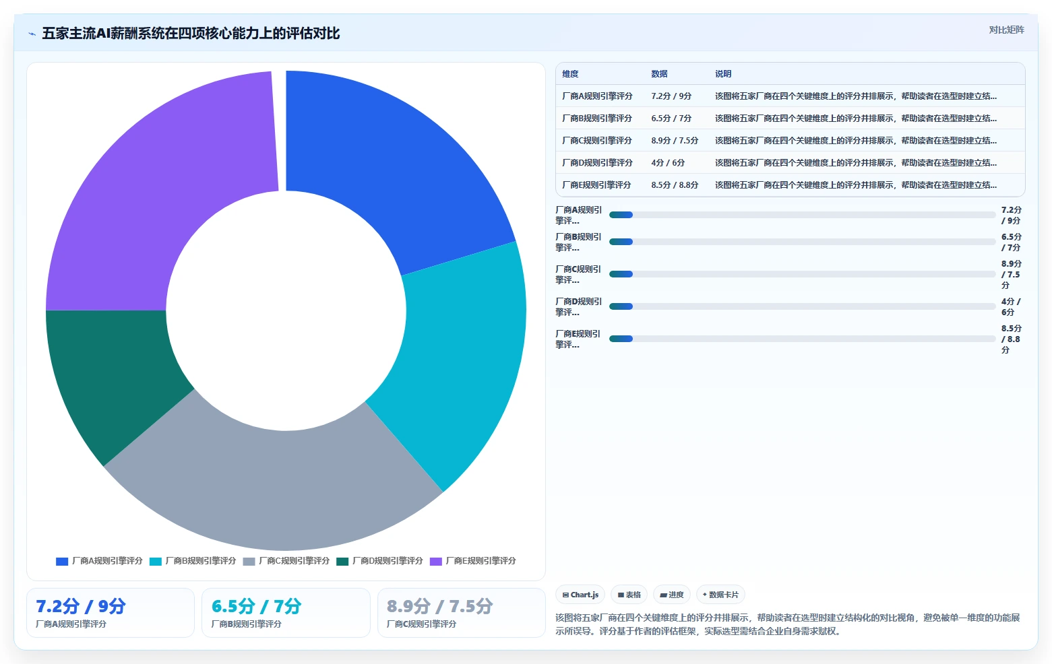1052x664 pixels.
Task: Hide 厂商C规则引擎评分 legend series
Action: (286, 561)
